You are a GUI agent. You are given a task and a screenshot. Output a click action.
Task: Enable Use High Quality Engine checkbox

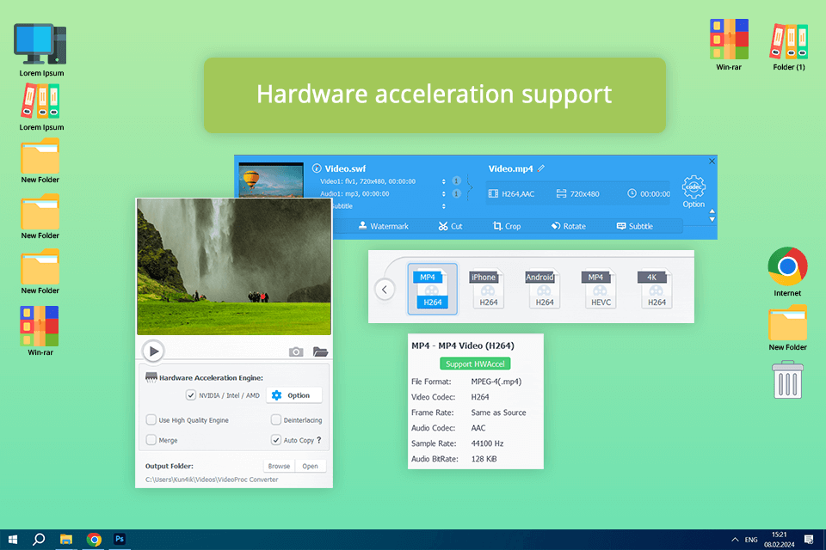tap(151, 419)
